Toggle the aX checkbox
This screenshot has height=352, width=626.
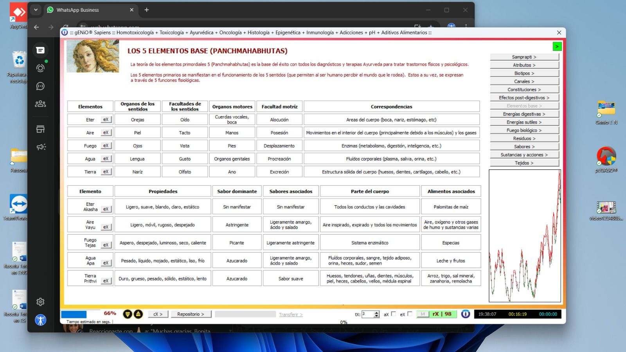pos(394,314)
